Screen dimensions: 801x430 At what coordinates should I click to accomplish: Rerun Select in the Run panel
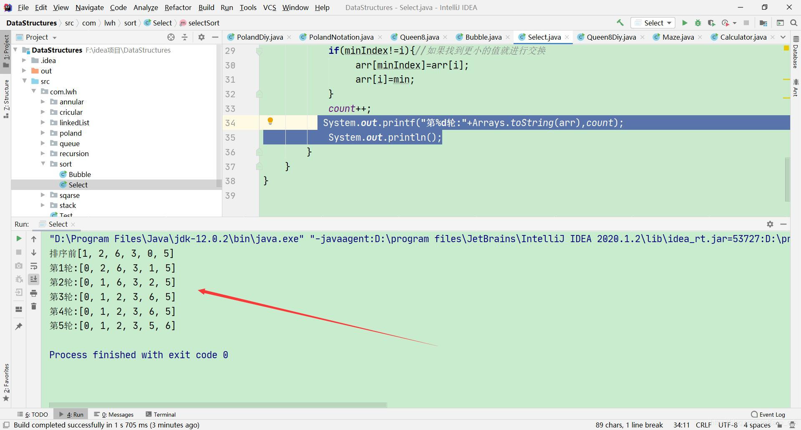19,239
